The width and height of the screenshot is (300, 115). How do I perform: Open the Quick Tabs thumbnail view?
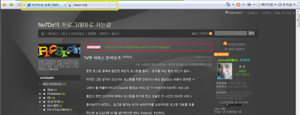point(20,5)
